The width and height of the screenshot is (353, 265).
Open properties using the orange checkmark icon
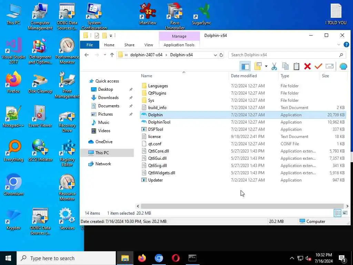(318, 66)
